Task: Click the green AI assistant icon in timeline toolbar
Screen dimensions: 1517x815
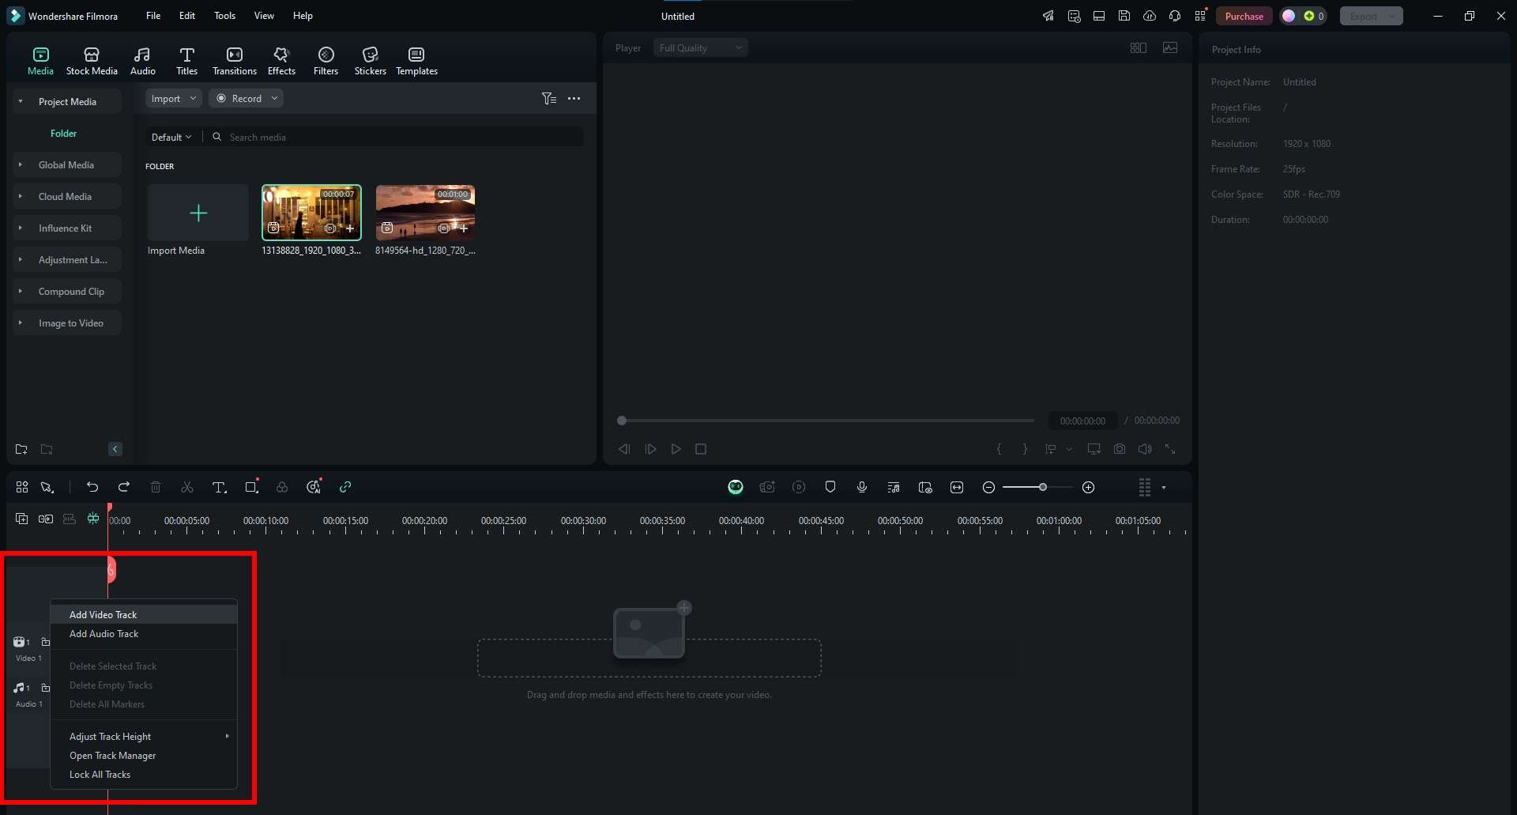Action: tap(736, 487)
